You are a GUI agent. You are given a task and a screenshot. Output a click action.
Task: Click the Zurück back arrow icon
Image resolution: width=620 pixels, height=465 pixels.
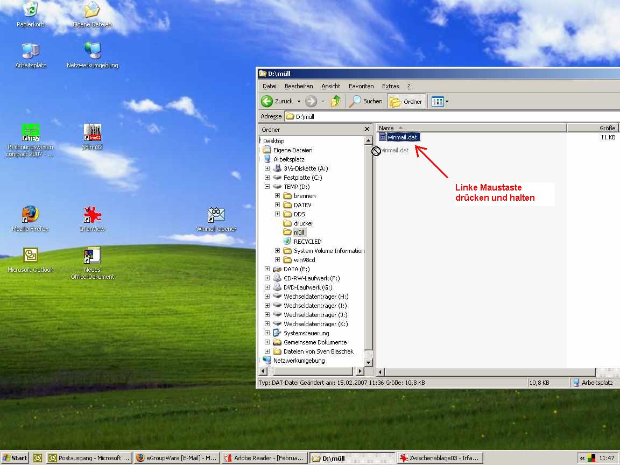coord(267,101)
